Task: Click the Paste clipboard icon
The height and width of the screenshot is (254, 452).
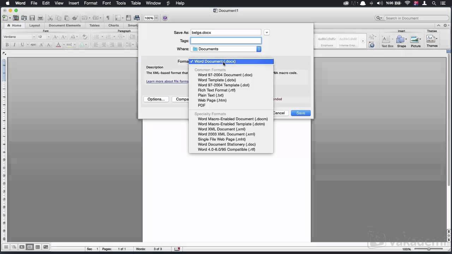Action: click(66, 18)
